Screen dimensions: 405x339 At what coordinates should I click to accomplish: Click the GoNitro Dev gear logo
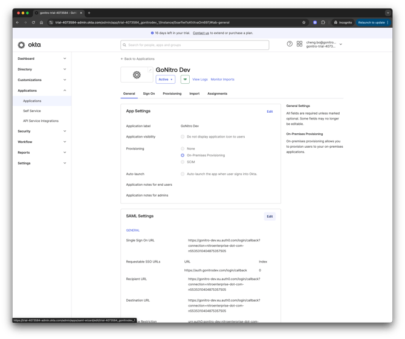(137, 75)
